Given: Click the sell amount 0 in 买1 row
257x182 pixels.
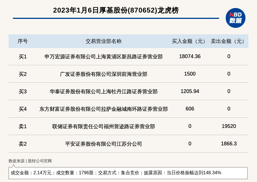Looking at the screenshot, I should pos(229,56).
